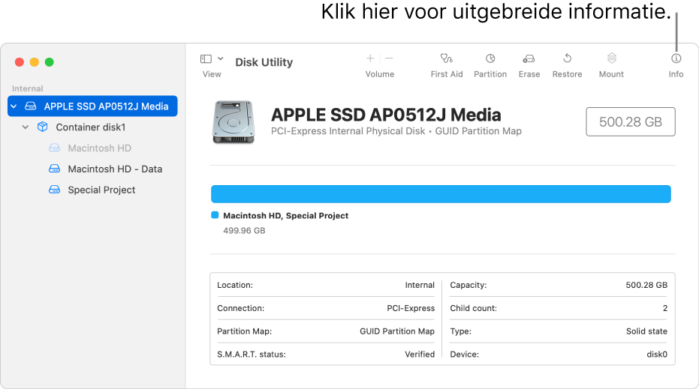This screenshot has height=389, width=699.
Task: Toggle the sidebar View icon
Action: [x=206, y=58]
